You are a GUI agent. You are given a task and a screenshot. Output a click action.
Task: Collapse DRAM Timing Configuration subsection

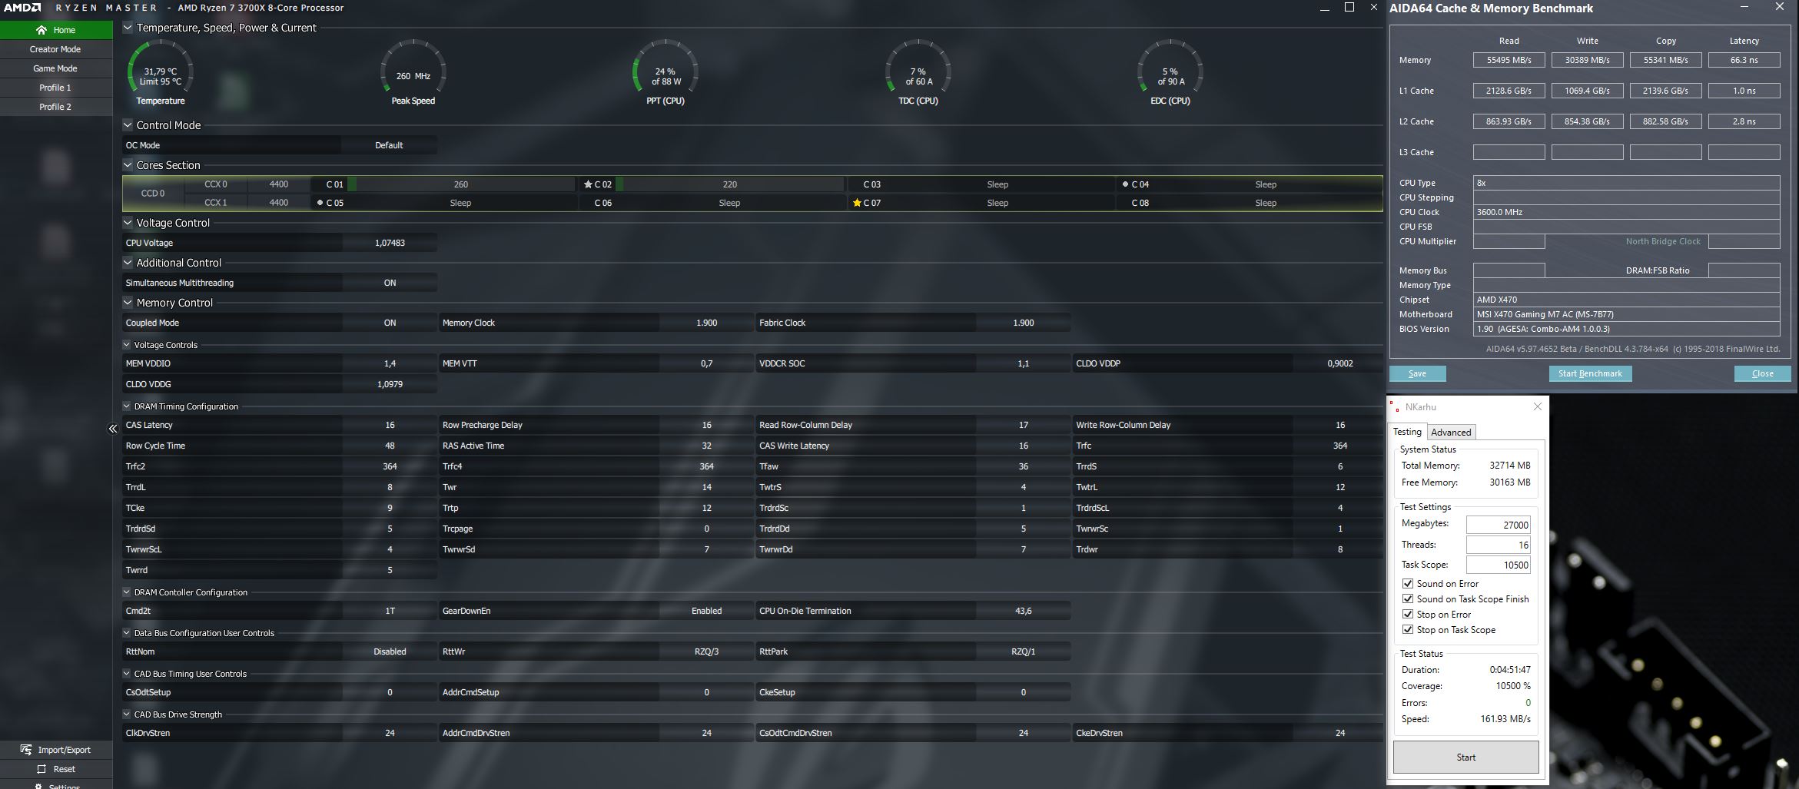coord(127,406)
